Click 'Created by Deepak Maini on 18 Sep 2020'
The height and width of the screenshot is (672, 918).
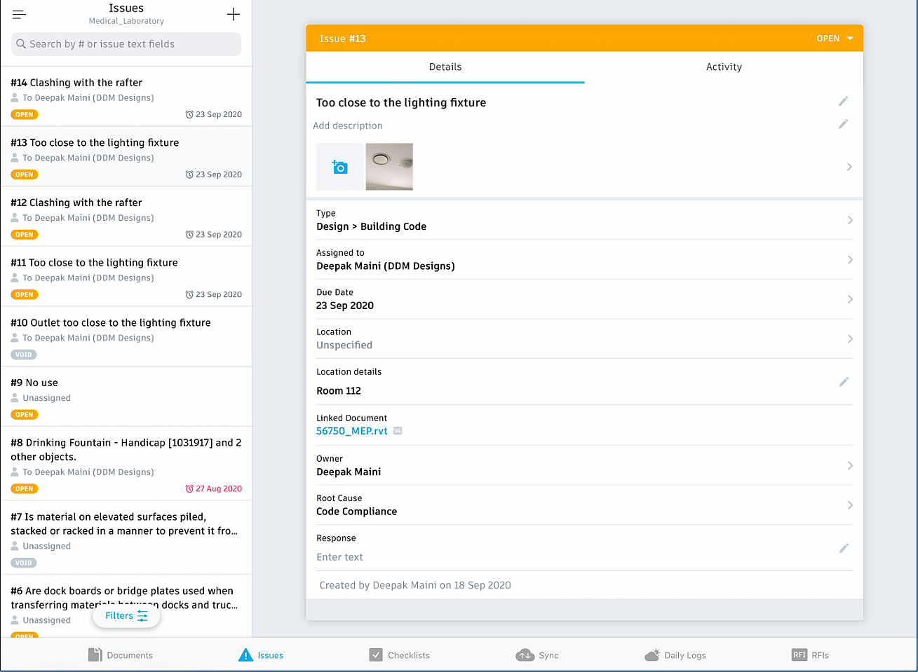tap(415, 585)
